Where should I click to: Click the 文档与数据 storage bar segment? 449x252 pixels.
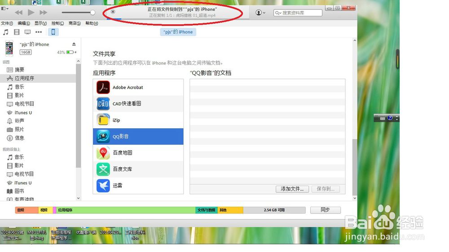pyautogui.click(x=207, y=210)
